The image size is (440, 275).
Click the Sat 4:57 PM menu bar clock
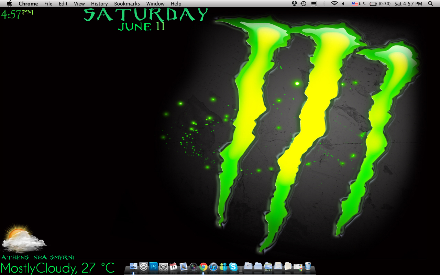(408, 3)
